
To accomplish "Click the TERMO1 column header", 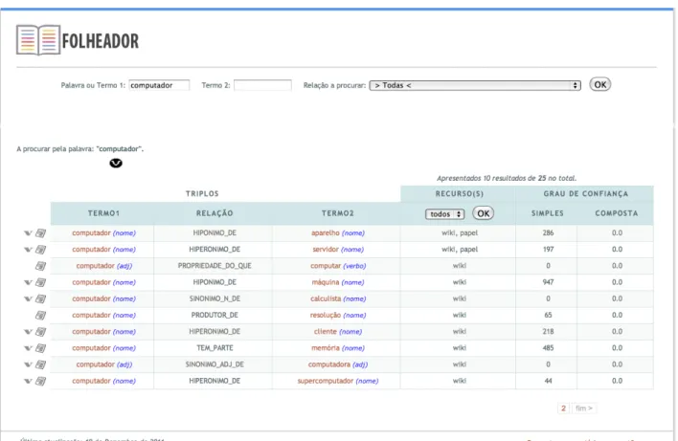I will click(103, 213).
